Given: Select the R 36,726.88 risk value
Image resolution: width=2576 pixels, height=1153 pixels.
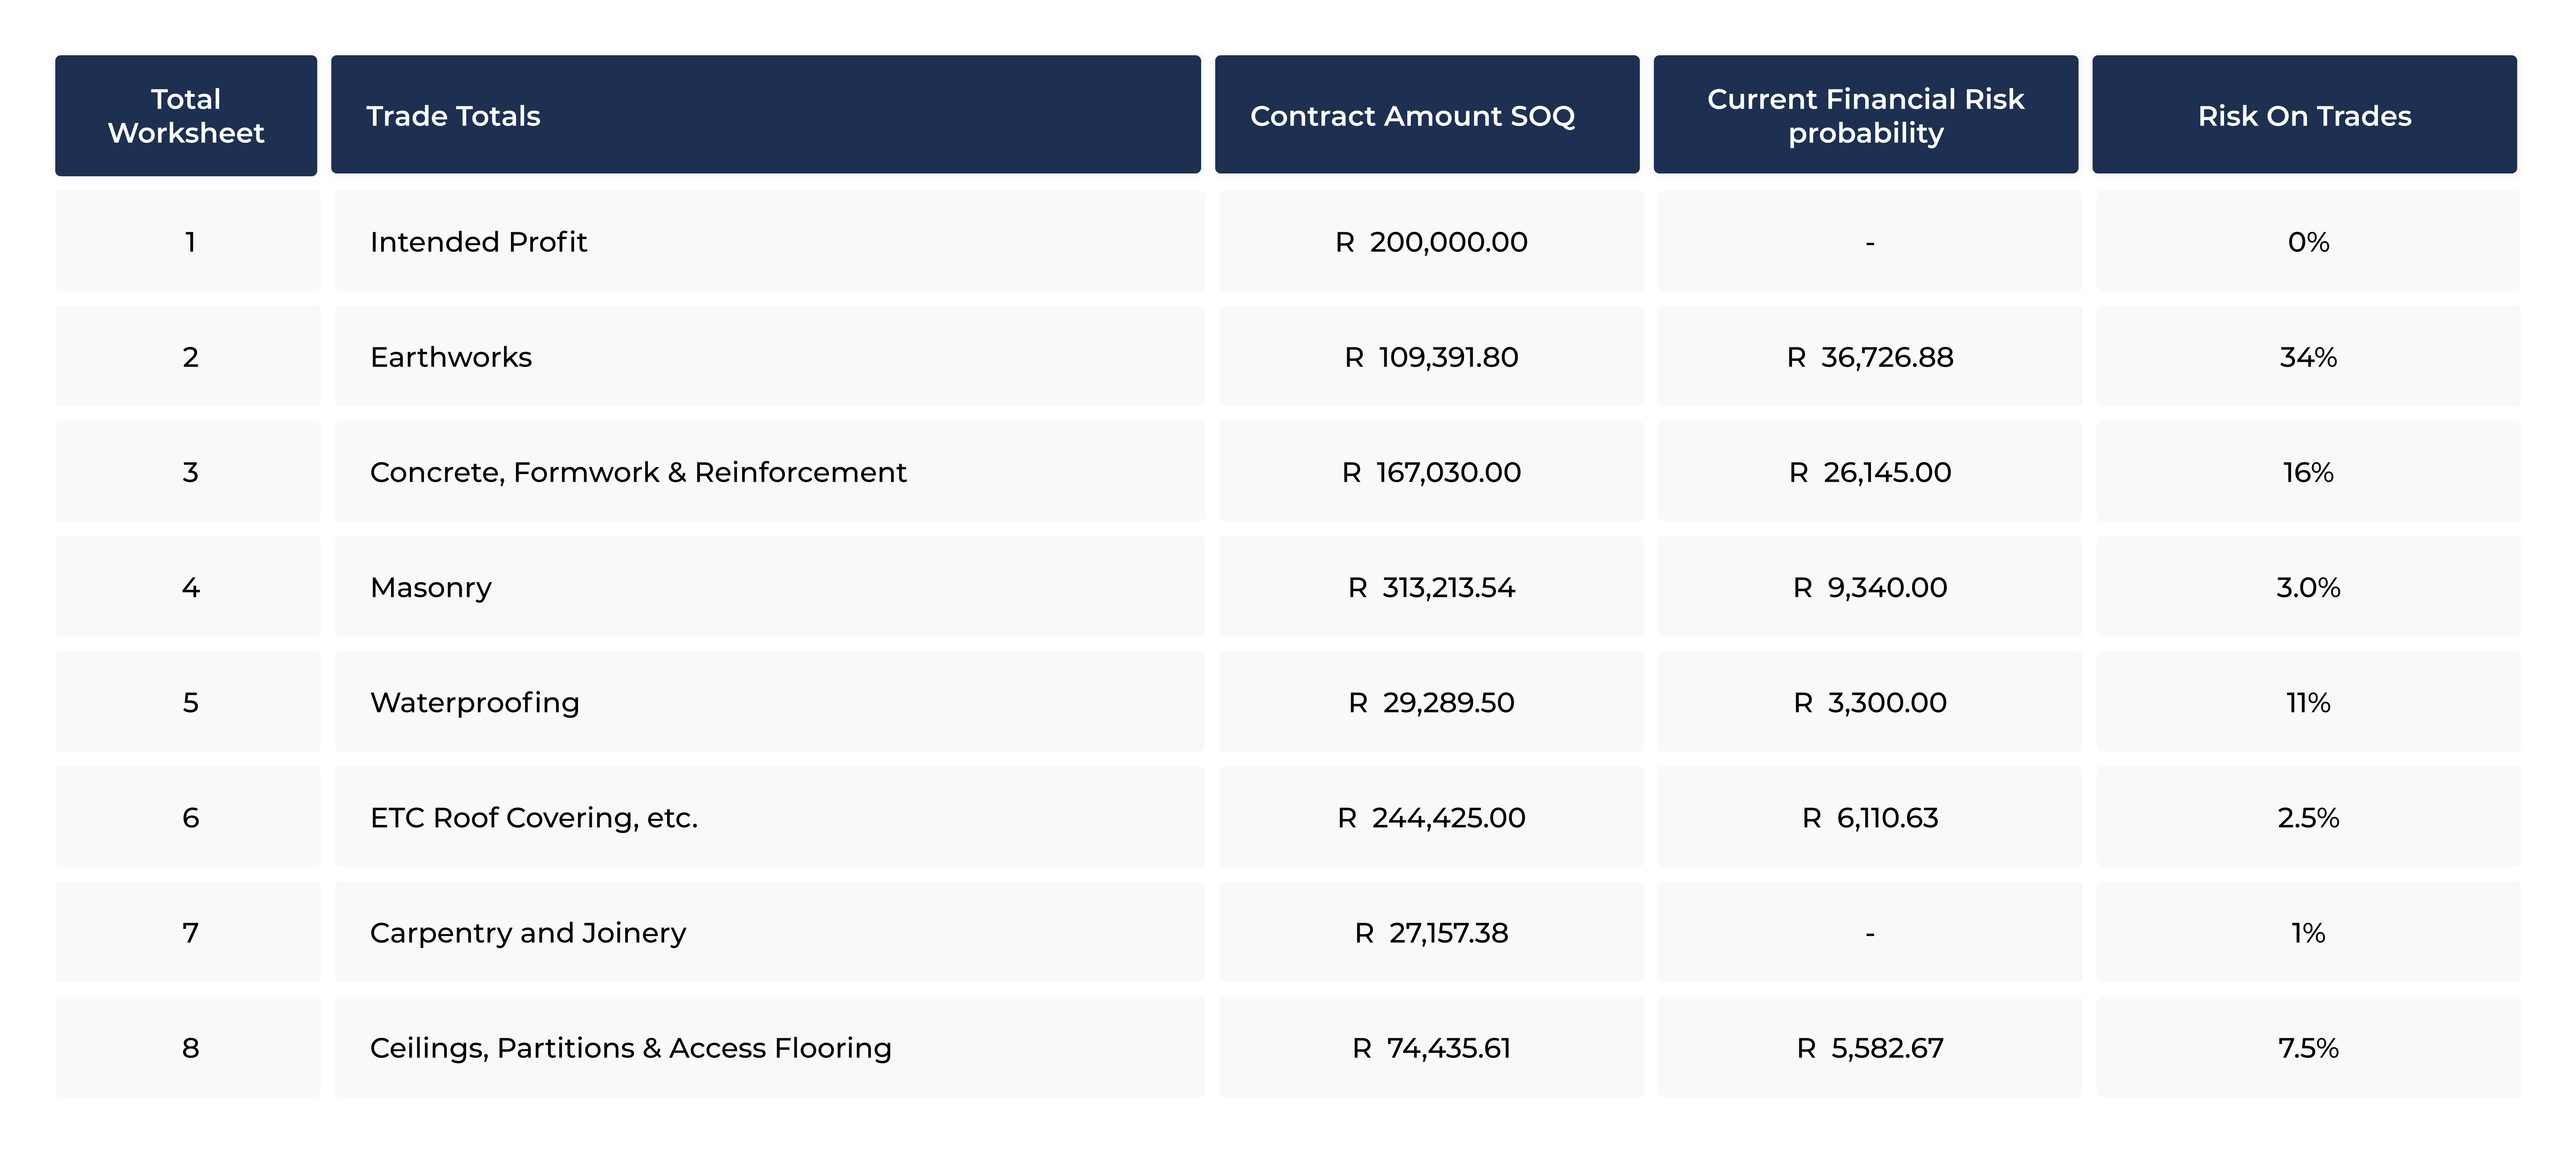Looking at the screenshot, I should pyautogui.click(x=1869, y=357).
